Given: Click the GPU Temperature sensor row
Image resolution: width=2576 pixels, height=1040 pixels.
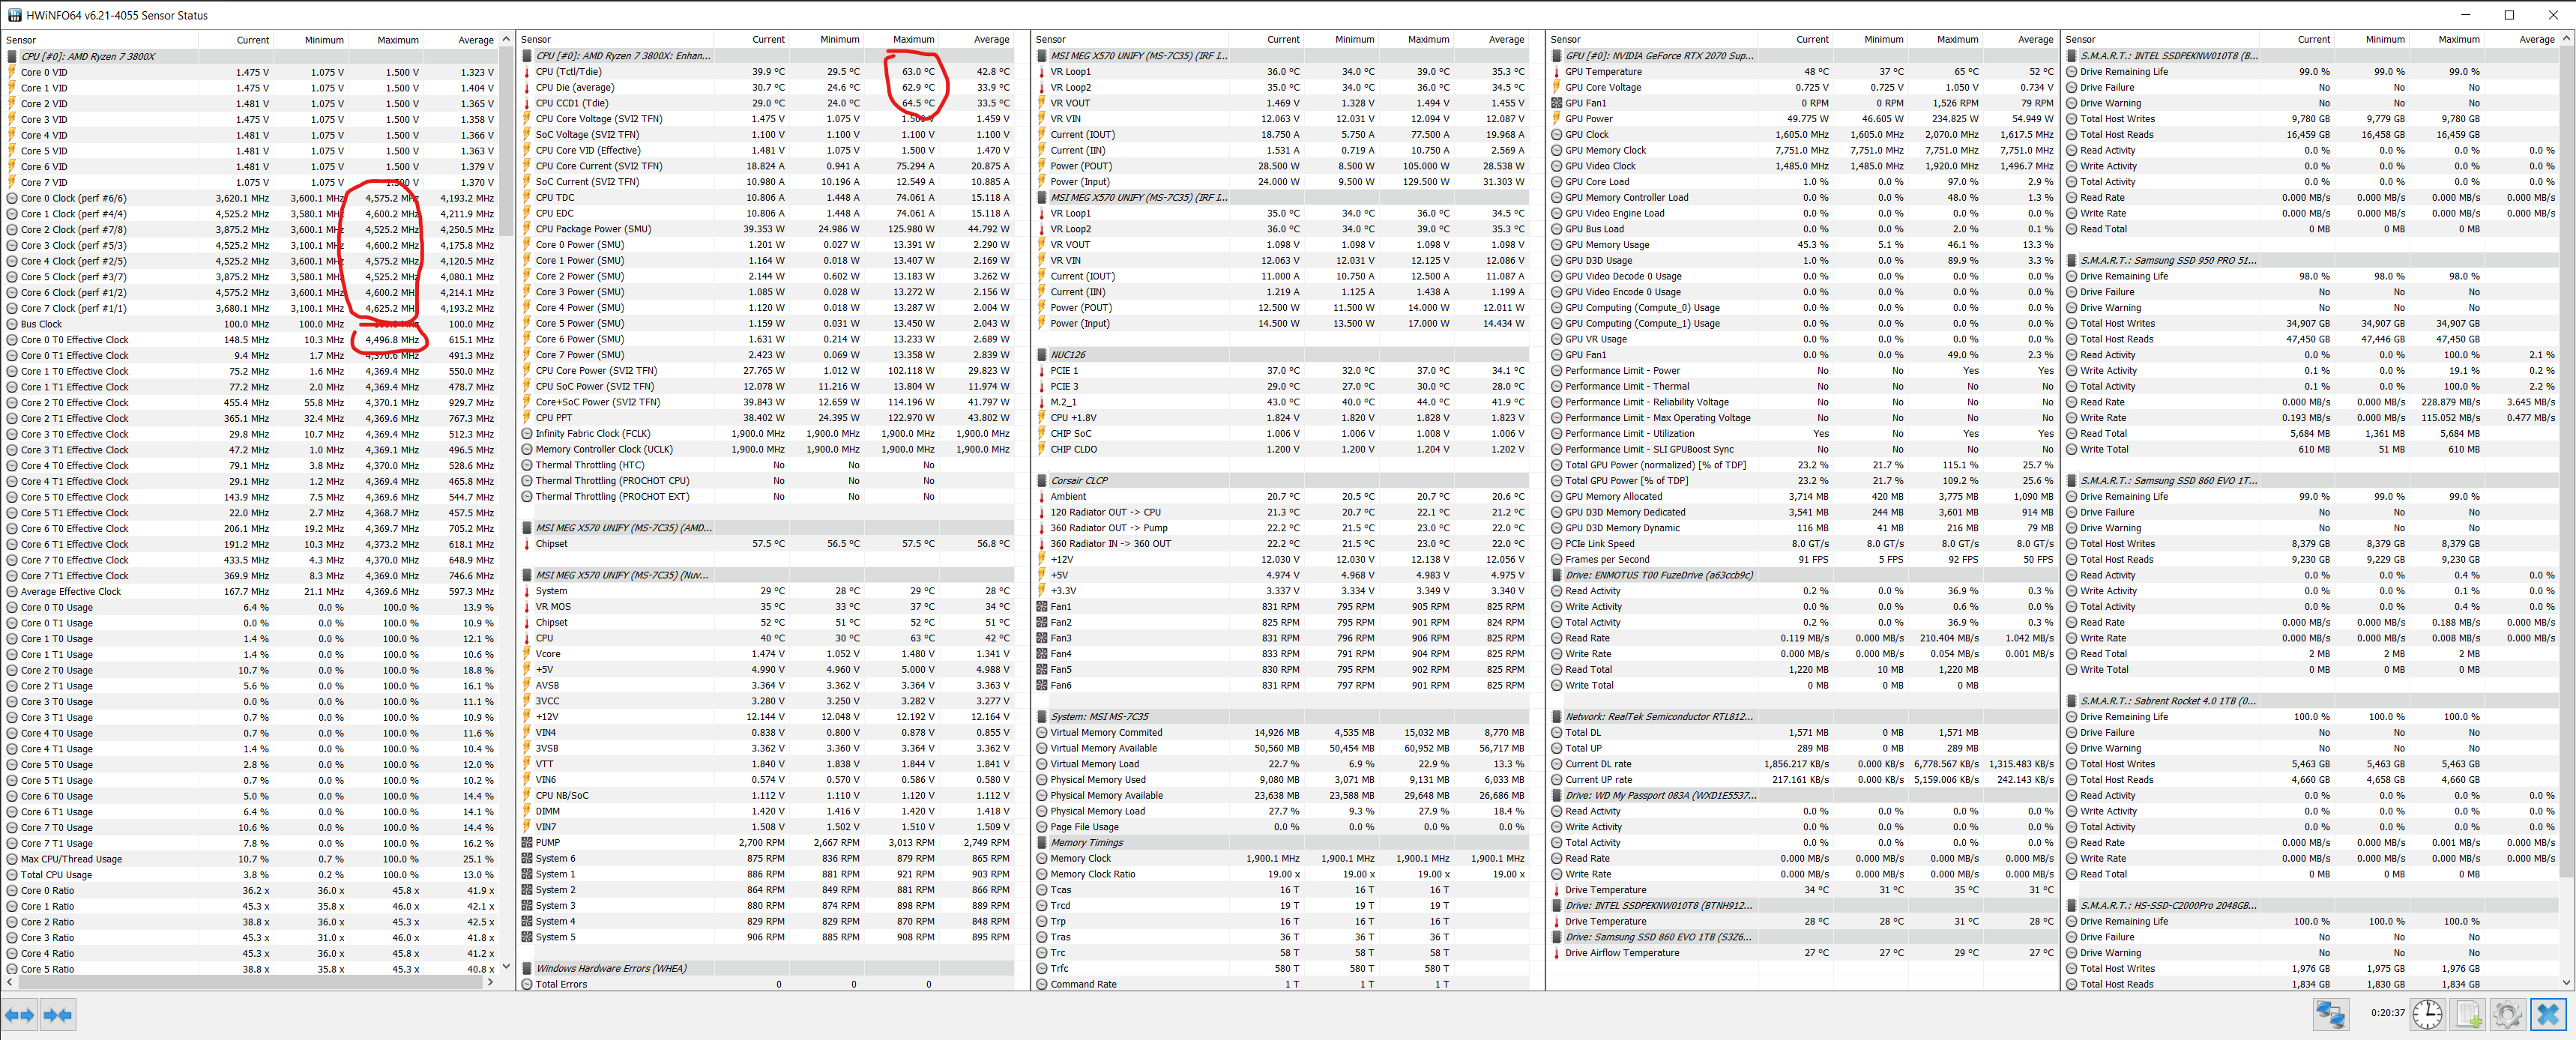Looking at the screenshot, I should [x=1603, y=72].
